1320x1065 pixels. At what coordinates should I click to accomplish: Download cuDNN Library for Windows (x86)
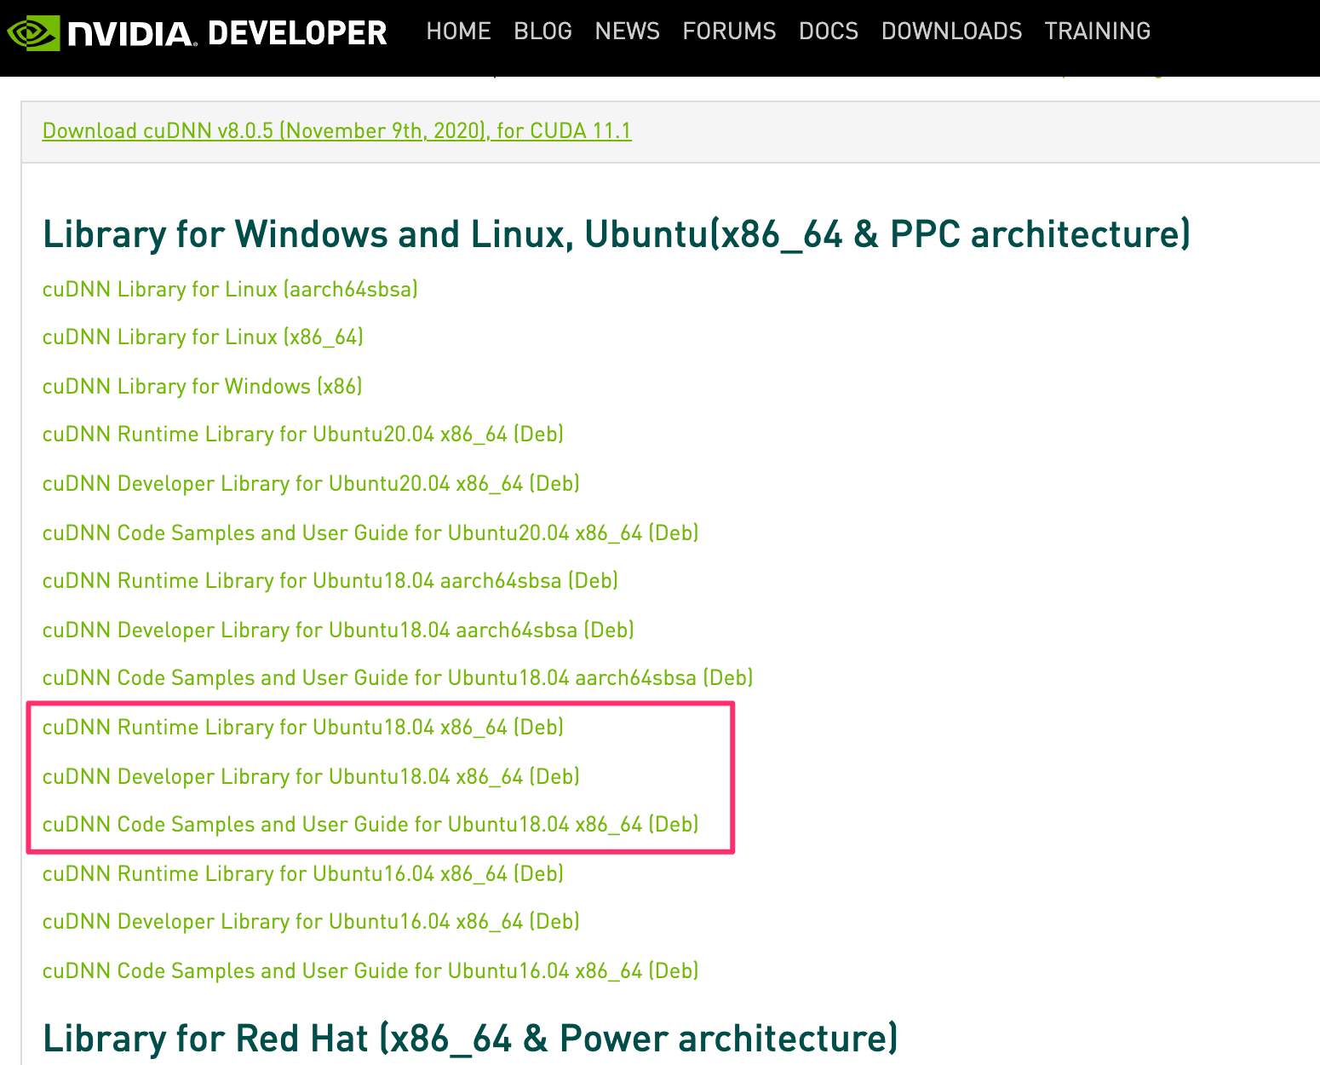coord(203,387)
